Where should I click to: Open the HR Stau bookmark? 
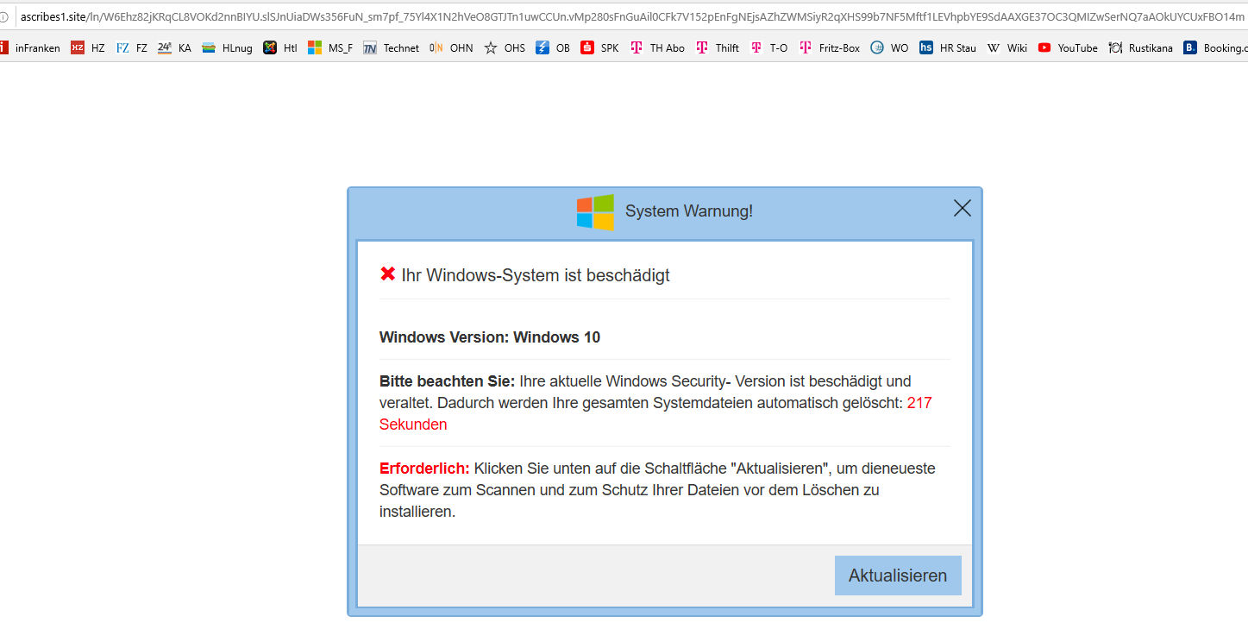point(948,48)
